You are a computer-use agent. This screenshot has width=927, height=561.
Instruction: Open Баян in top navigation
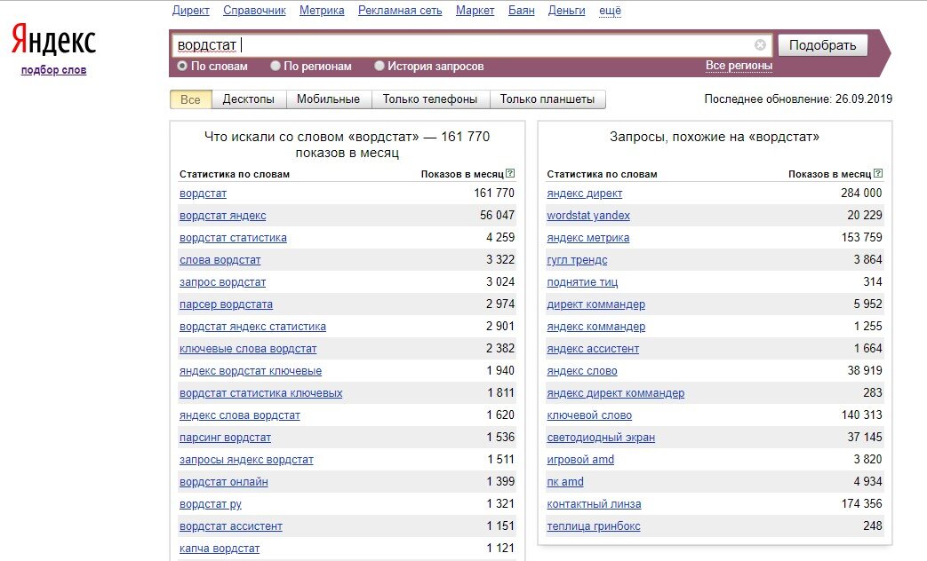(521, 11)
